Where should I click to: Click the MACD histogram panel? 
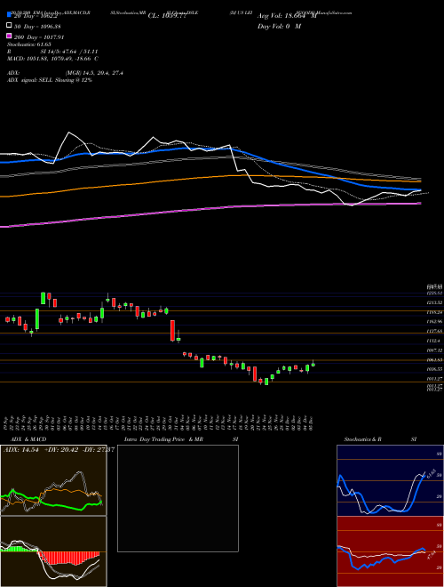pyautogui.click(x=53, y=551)
